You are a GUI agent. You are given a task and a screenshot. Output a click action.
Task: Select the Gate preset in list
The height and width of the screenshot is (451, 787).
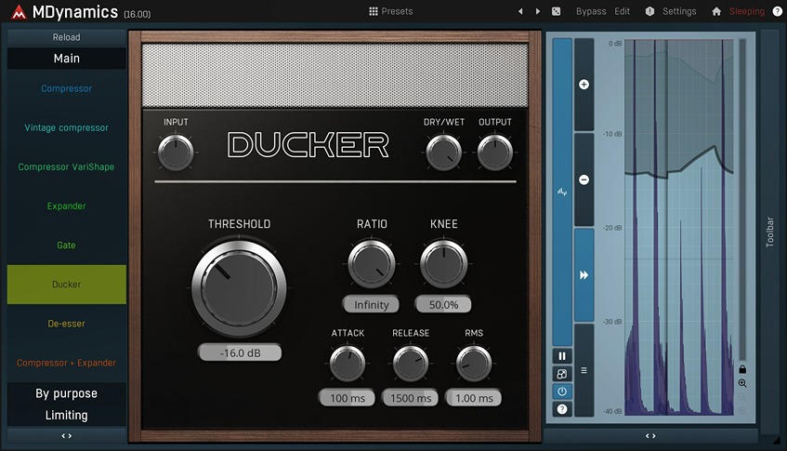[x=66, y=245]
